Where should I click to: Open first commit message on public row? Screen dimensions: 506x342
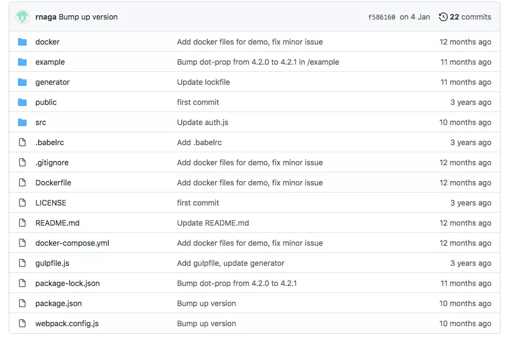coord(198,102)
